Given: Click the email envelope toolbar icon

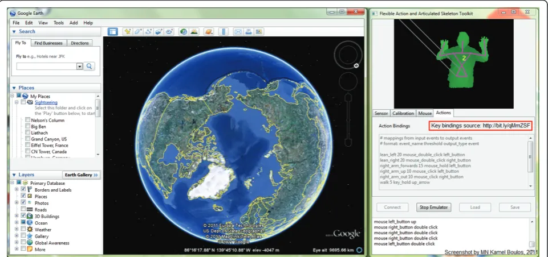Looking at the screenshot, I should point(238,32).
